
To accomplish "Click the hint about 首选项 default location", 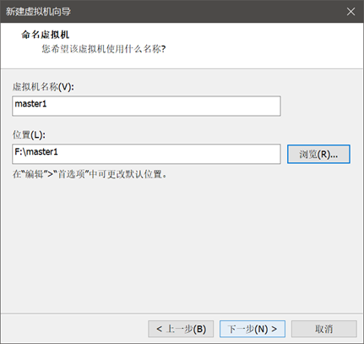I will tap(90, 174).
